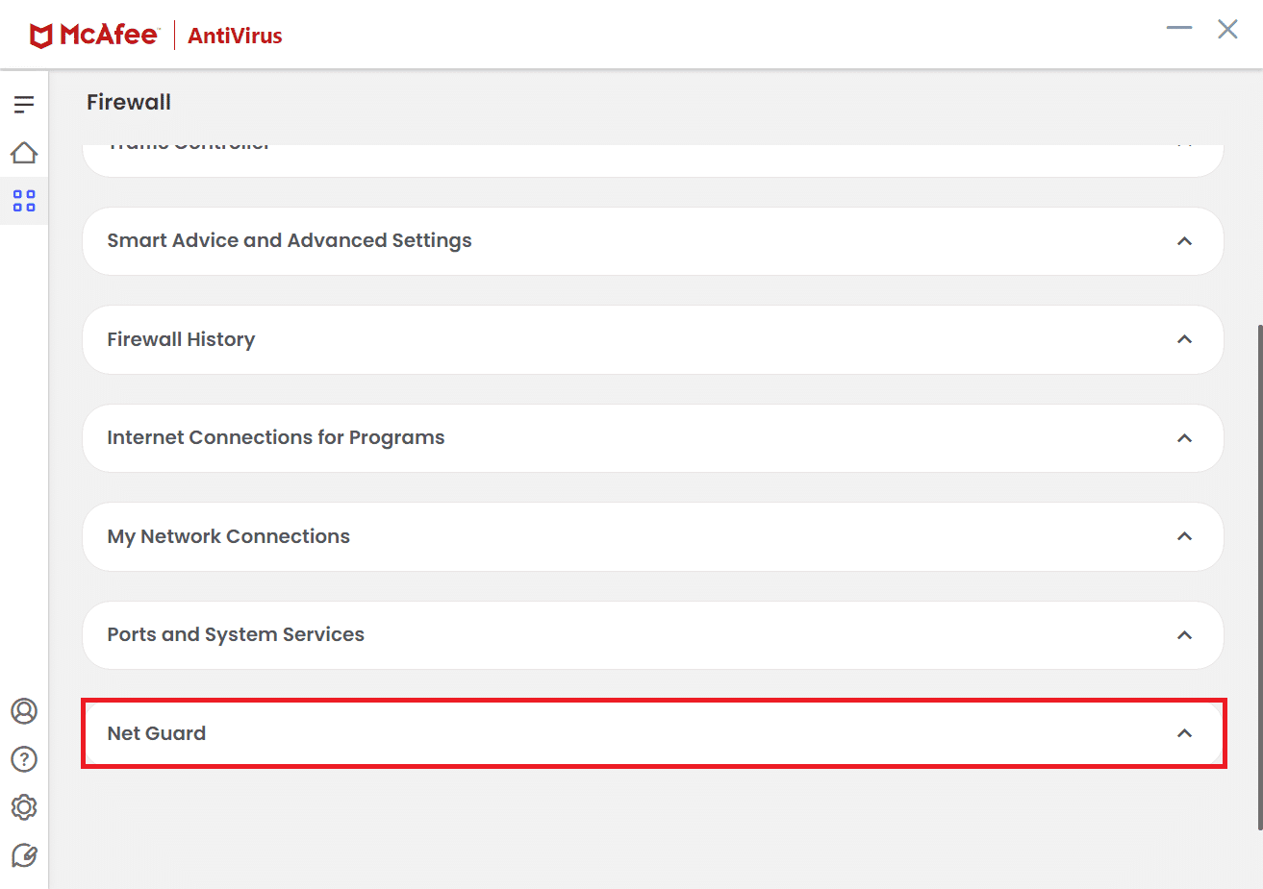
Task: Open the four-squares apps grid icon
Action: (24, 201)
